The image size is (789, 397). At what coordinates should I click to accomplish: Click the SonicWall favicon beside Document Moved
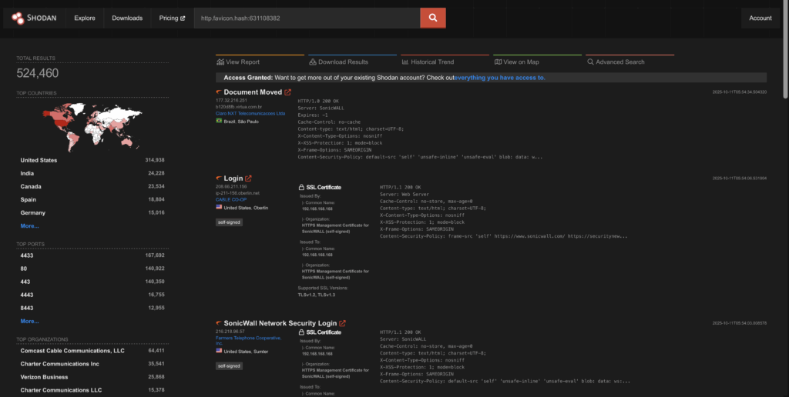tap(219, 92)
